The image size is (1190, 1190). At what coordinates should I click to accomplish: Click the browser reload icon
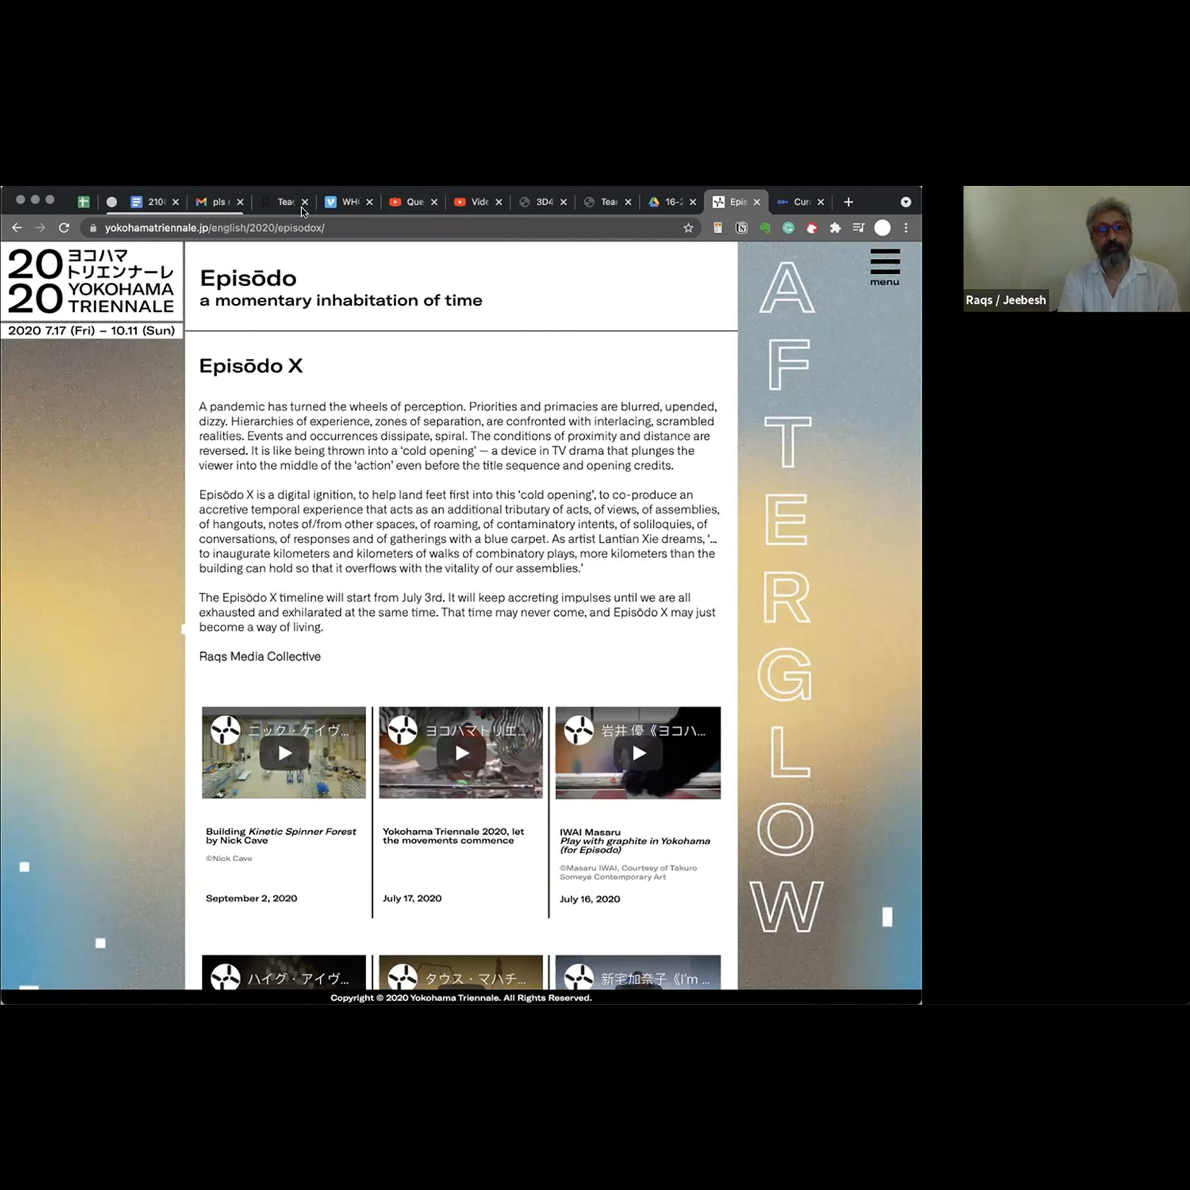64,228
